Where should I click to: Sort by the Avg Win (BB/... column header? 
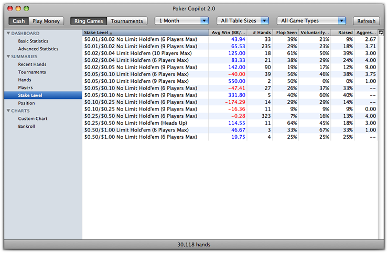coord(228,32)
